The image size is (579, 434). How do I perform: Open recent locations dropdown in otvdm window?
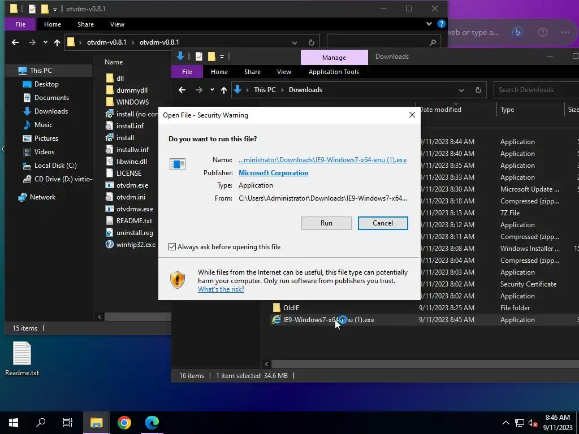(45, 42)
